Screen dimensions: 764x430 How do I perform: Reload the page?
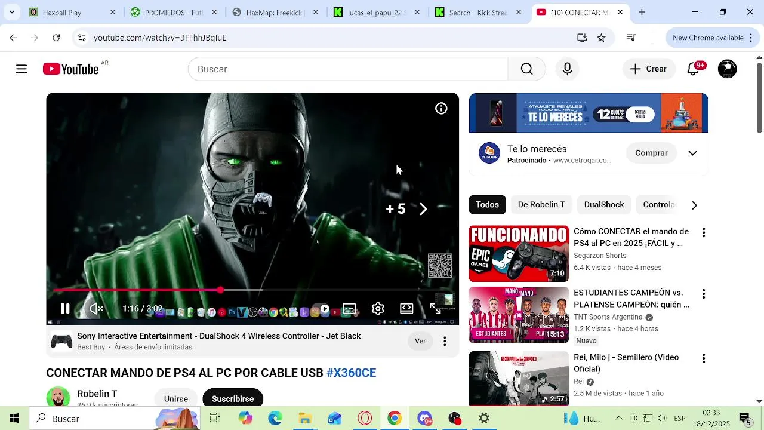[x=56, y=38]
